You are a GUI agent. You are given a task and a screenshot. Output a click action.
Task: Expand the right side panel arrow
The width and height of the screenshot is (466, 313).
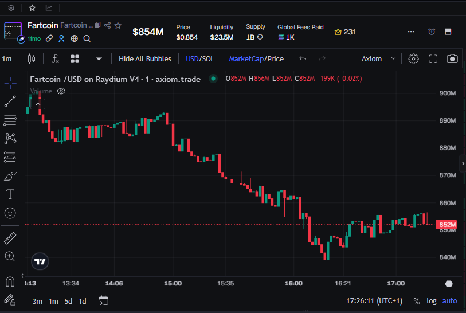pos(463,163)
